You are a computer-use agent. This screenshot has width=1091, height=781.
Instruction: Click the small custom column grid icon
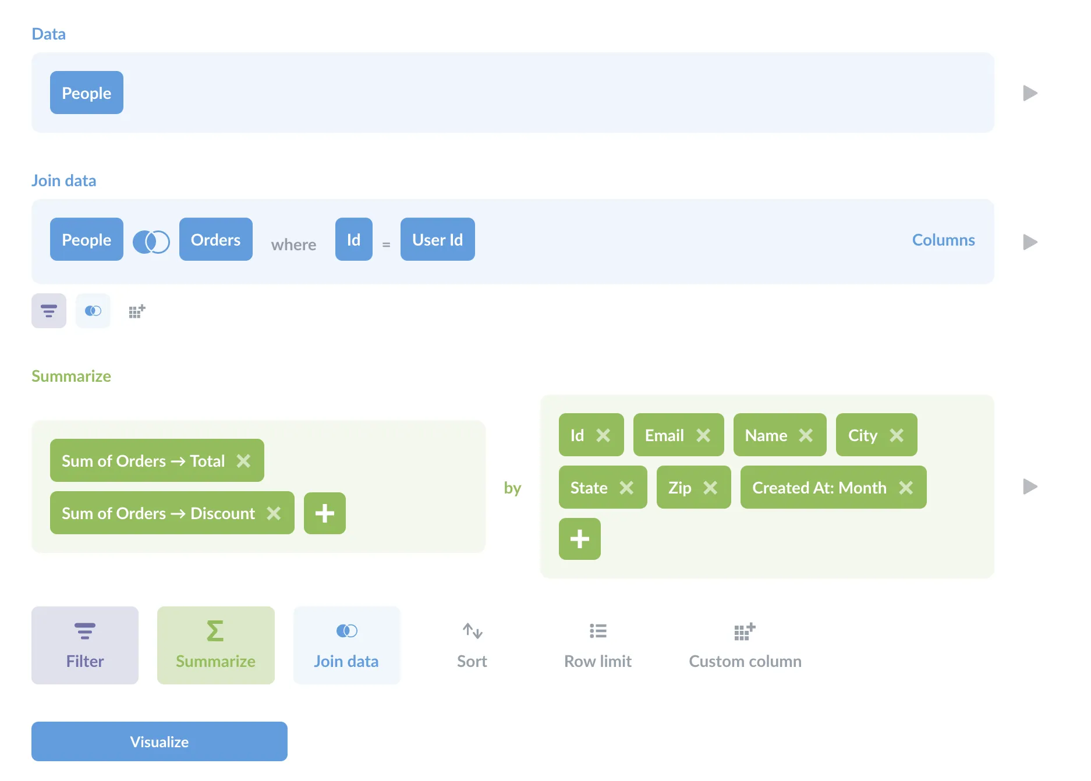[137, 311]
